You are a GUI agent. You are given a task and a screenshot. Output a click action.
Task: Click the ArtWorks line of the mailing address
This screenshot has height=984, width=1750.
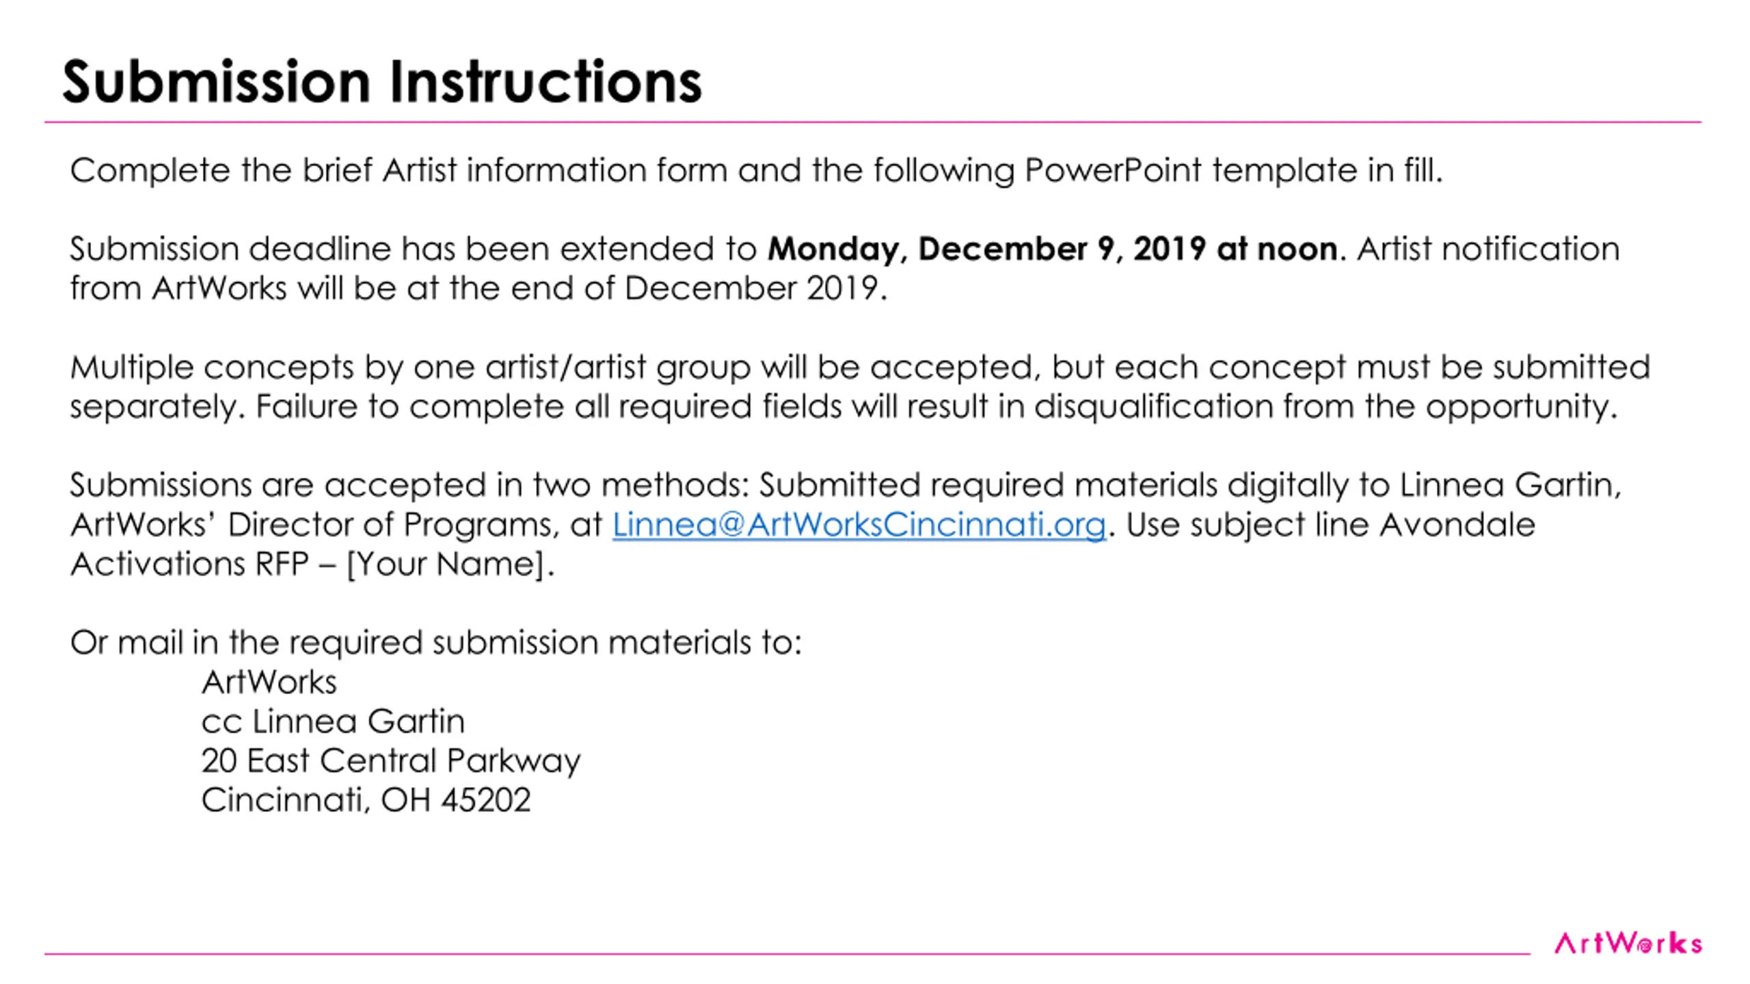tap(269, 682)
